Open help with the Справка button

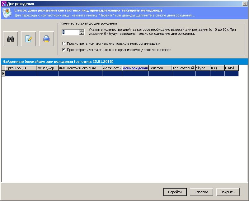click(x=201, y=192)
